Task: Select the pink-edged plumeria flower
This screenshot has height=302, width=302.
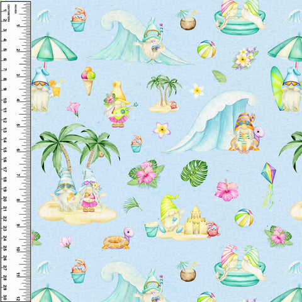Action: click(x=162, y=130)
